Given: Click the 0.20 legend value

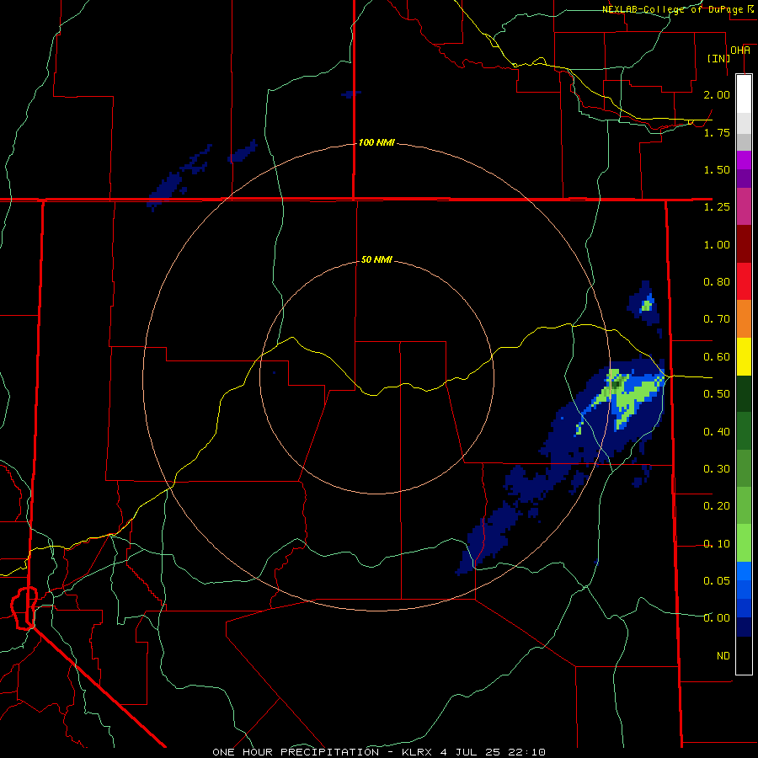Looking at the screenshot, I should (717, 506).
